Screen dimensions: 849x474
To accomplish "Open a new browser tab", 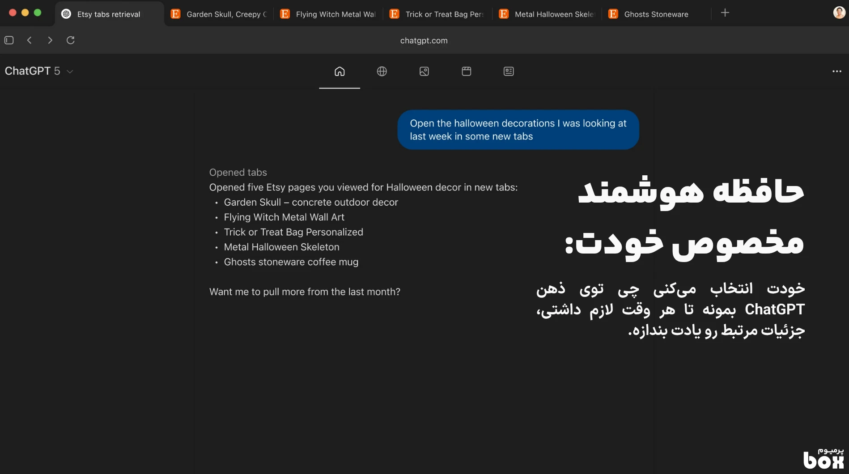I will 725,13.
